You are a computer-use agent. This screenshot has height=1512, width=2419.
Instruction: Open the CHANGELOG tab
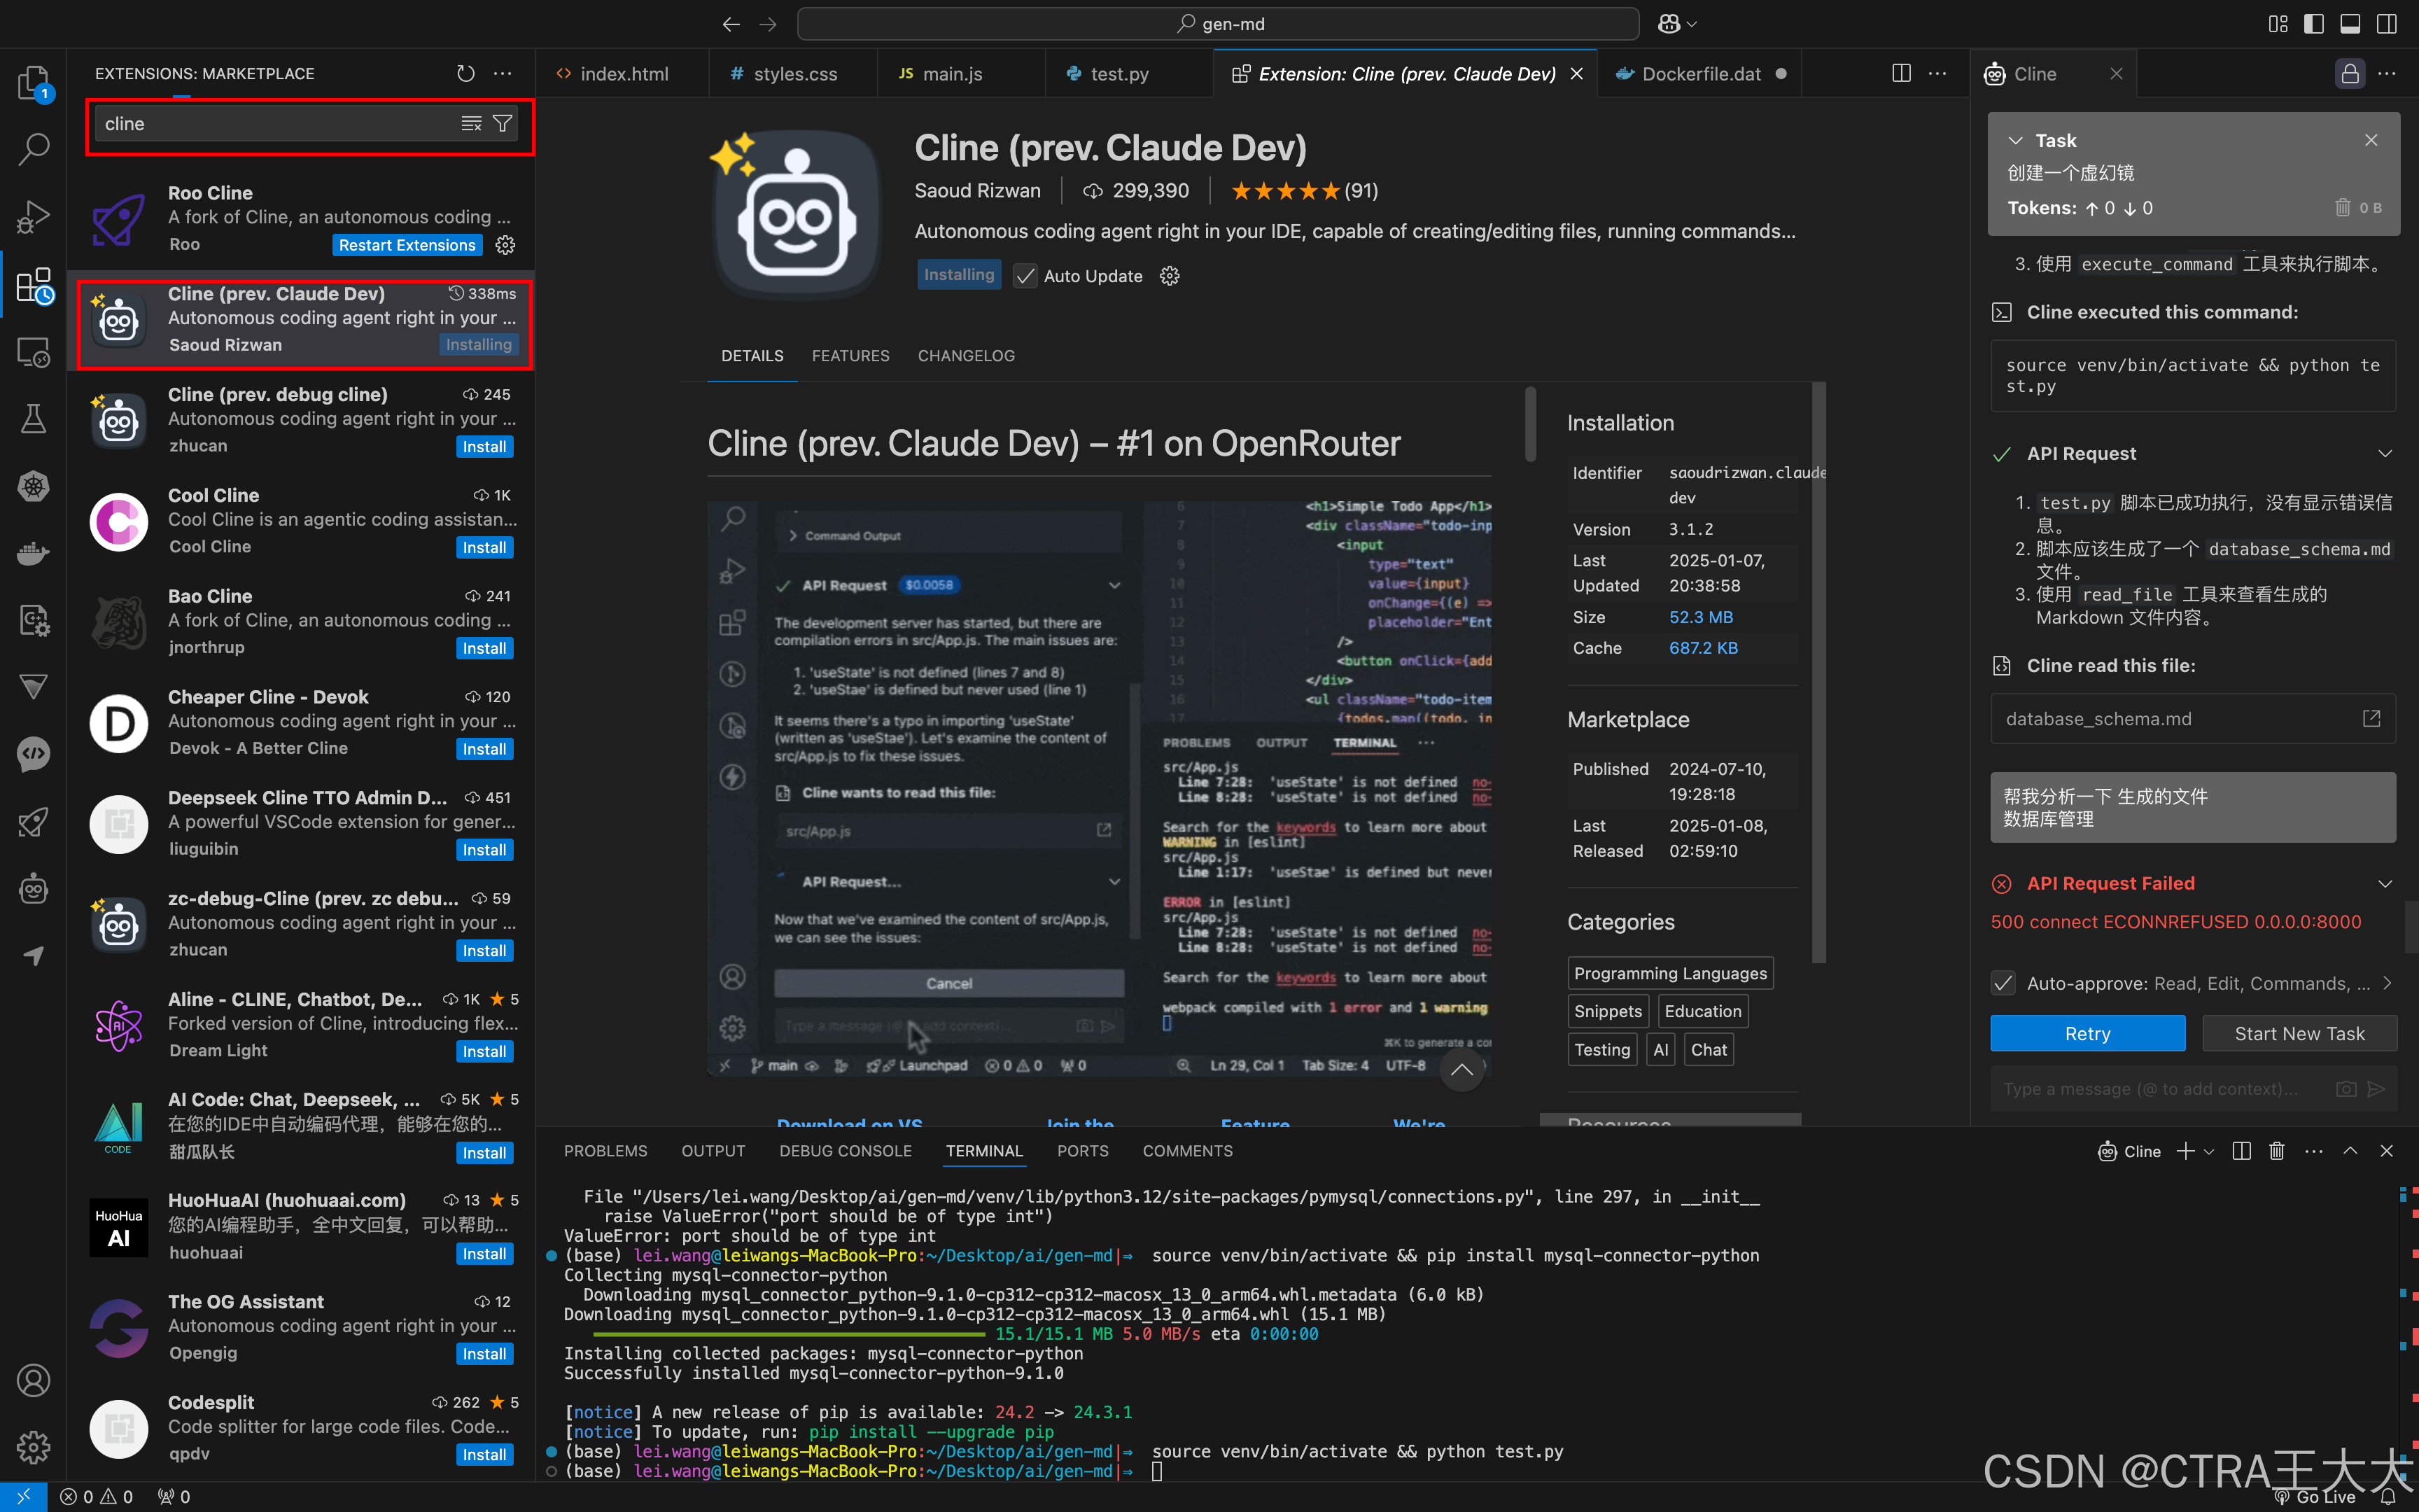tap(966, 356)
